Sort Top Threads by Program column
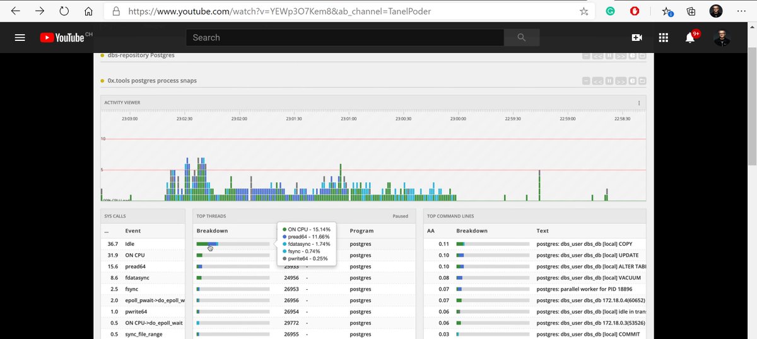This screenshot has height=339, width=757. (x=362, y=231)
